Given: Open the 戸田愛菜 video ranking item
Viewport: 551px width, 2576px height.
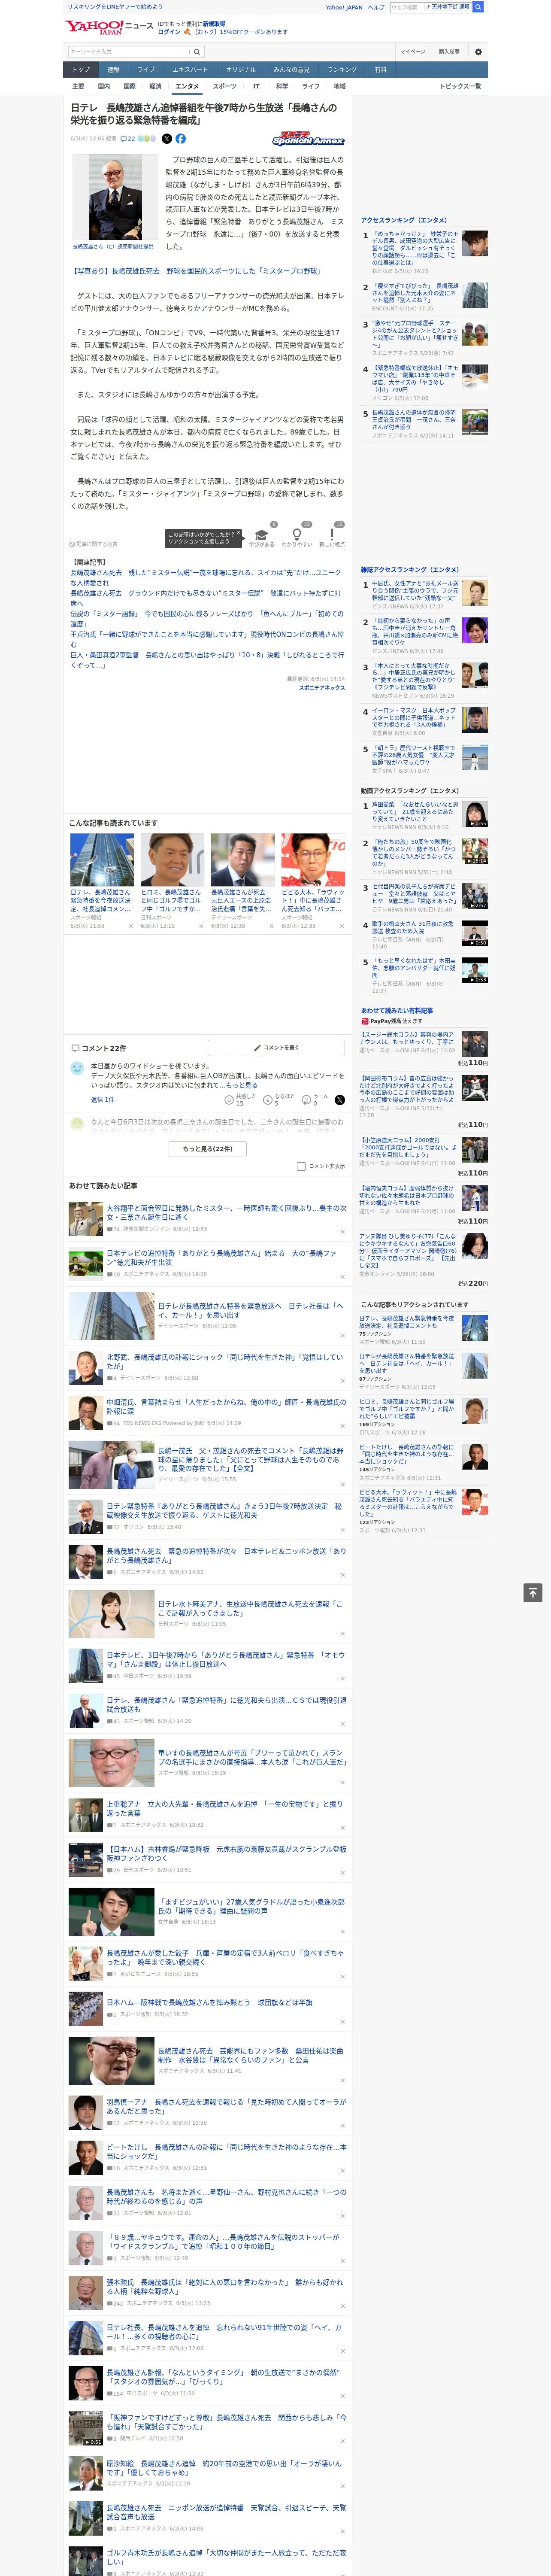Looking at the screenshot, I should point(425,814).
